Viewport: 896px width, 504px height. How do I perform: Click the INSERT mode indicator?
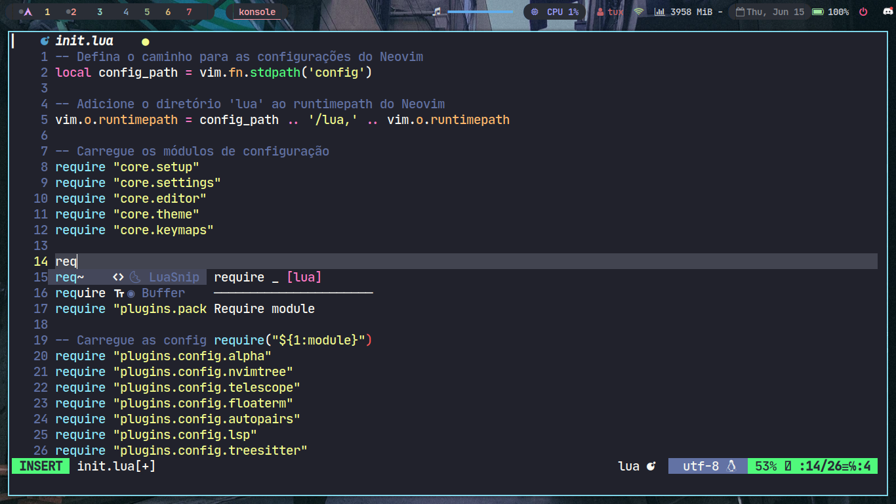[x=41, y=466]
